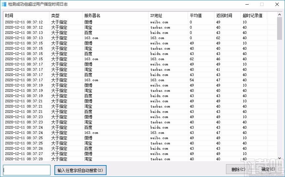
Task: Click return time 62 in the 08:37:13 row
Action: [x=218, y=38]
